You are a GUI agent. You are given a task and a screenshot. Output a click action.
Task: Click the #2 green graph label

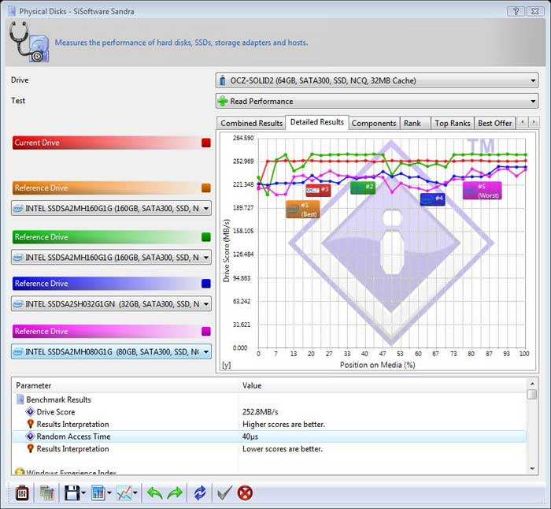pyautogui.click(x=363, y=188)
